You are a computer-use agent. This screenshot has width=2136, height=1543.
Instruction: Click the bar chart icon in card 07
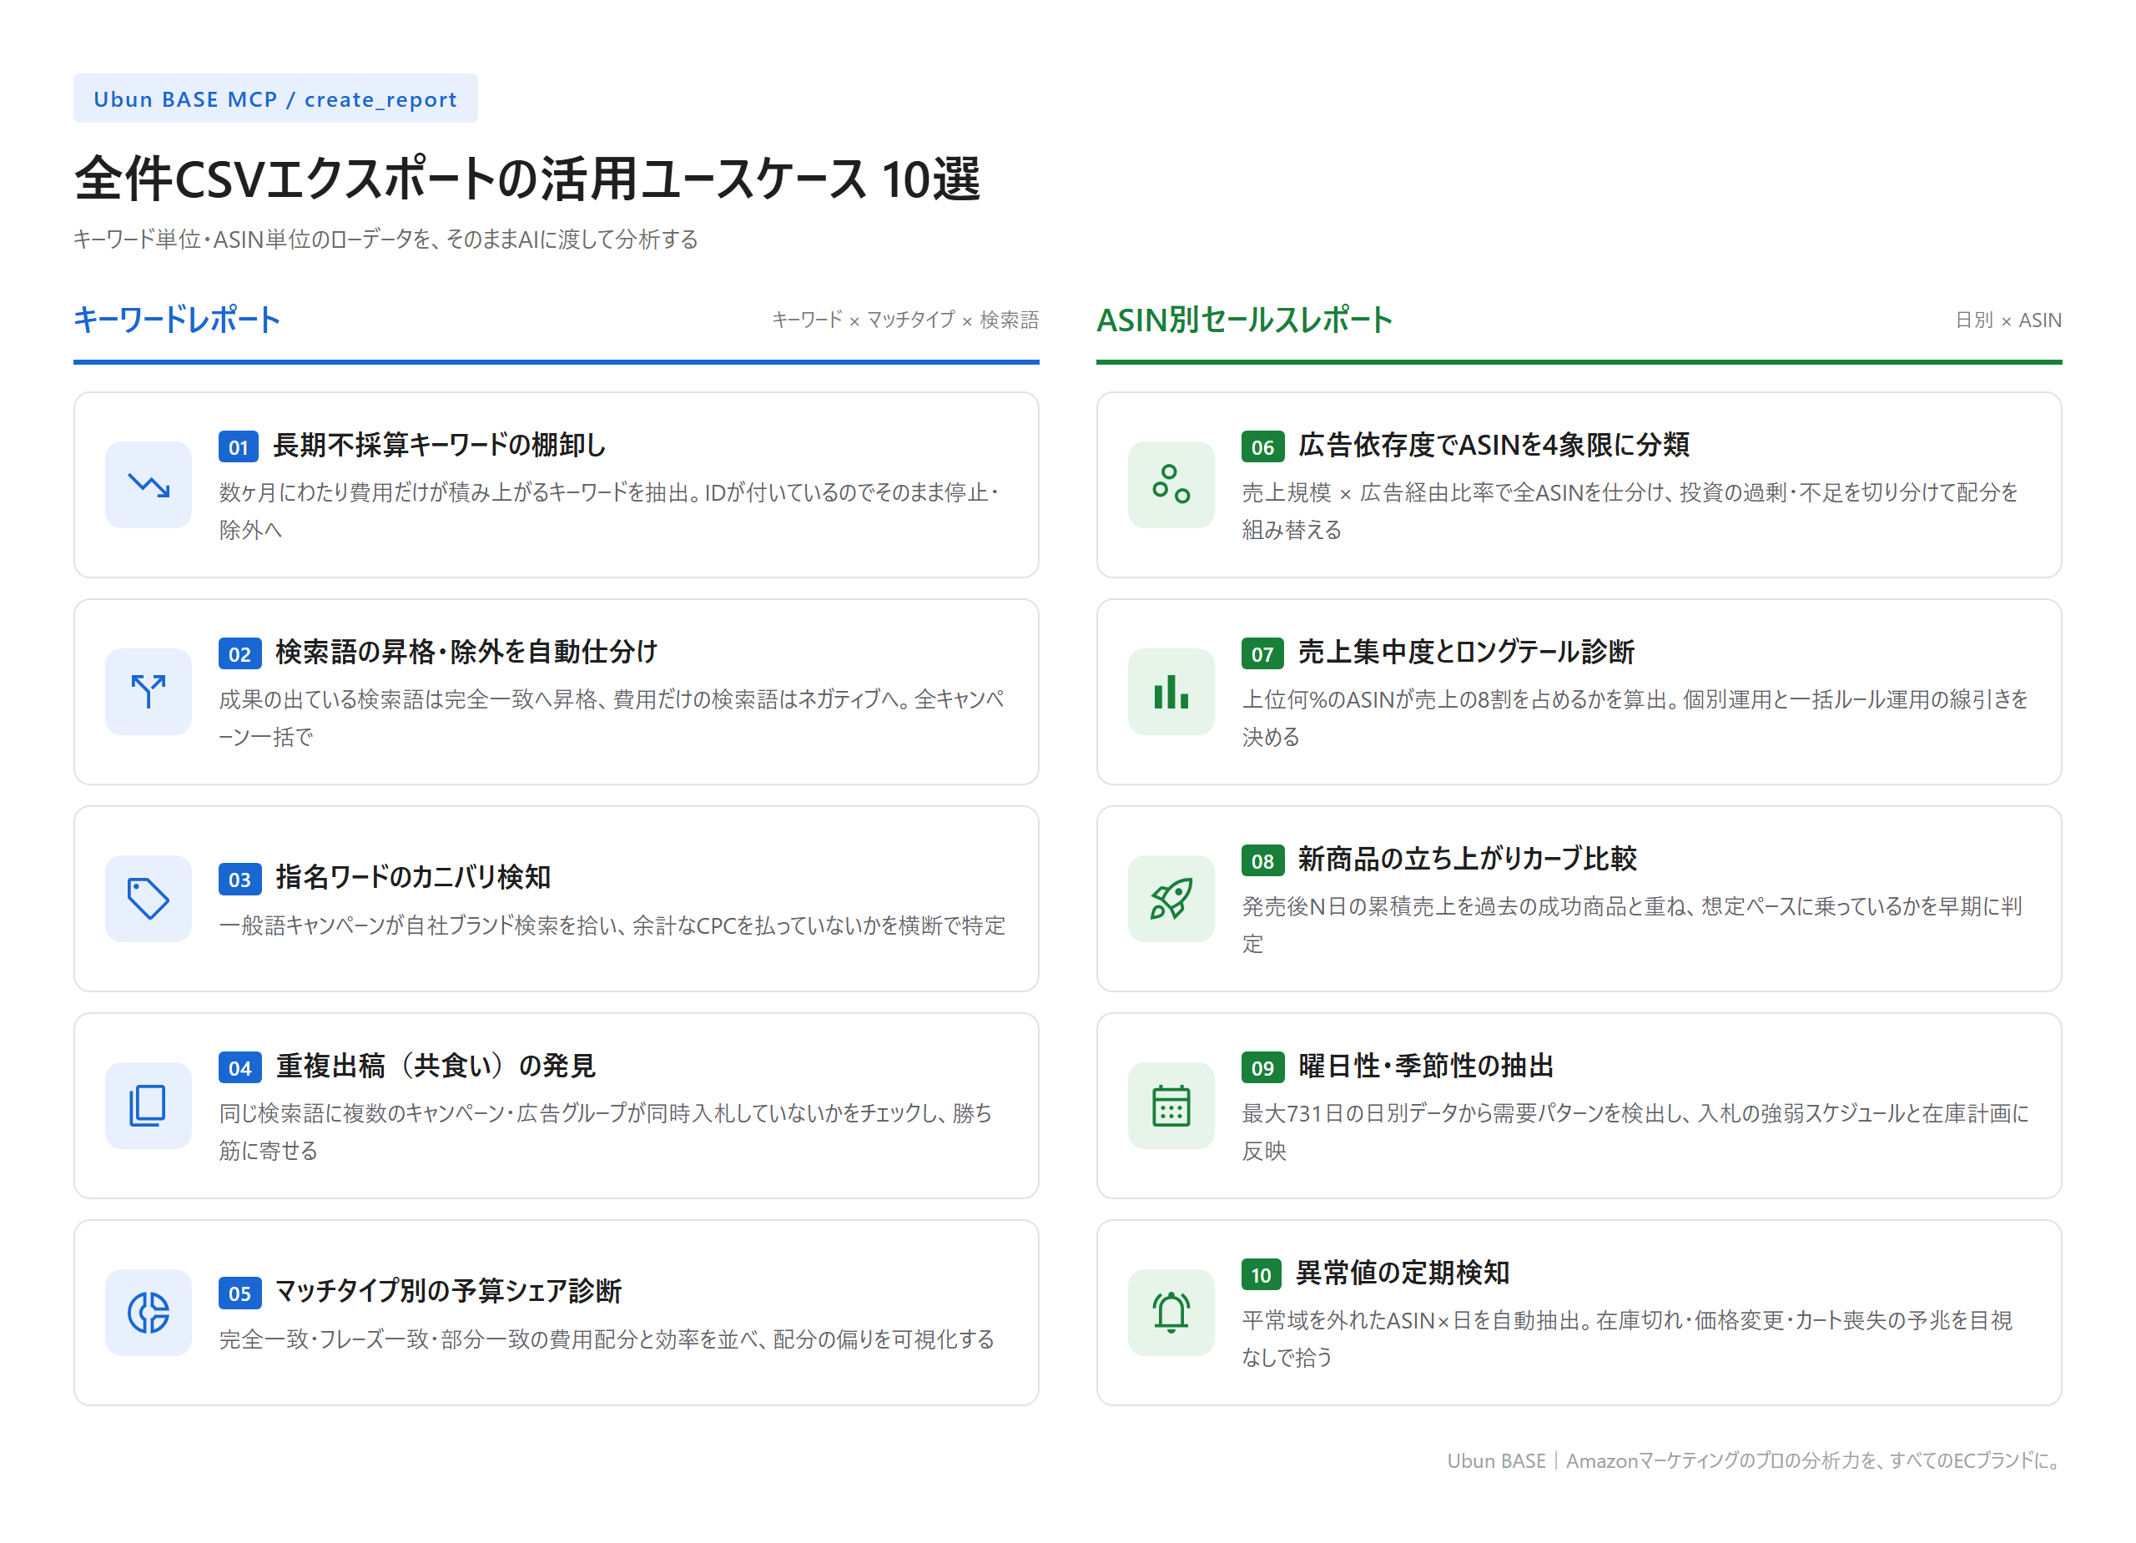(1171, 692)
